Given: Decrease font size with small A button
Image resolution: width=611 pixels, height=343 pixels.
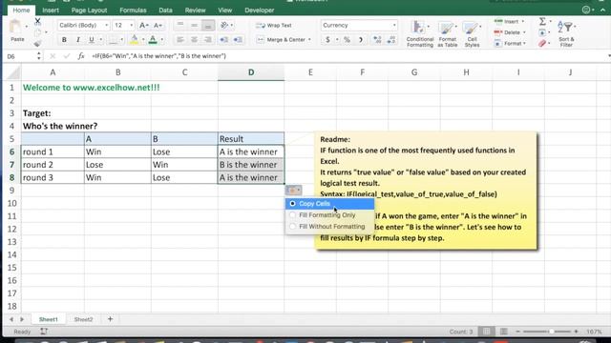Looking at the screenshot, I should tap(158, 26).
